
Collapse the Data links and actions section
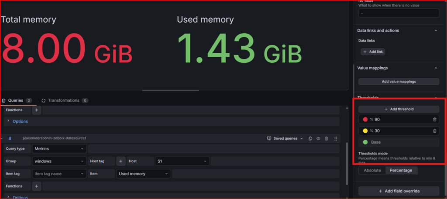pos(436,30)
